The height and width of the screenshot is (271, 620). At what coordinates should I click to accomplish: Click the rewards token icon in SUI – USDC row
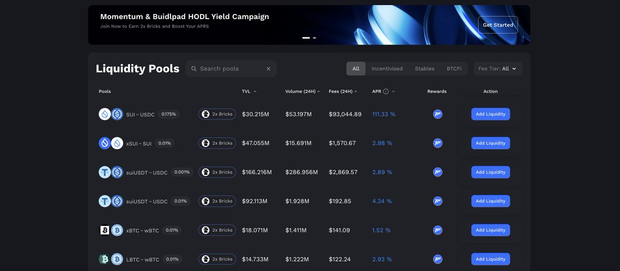coord(438,114)
